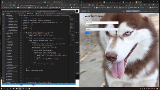Open Other favorites folder in right browser
Viewport: 160px width, 90px height.
tap(154, 8)
